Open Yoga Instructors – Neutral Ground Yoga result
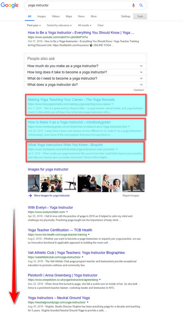The image size is (183, 312). (59, 298)
